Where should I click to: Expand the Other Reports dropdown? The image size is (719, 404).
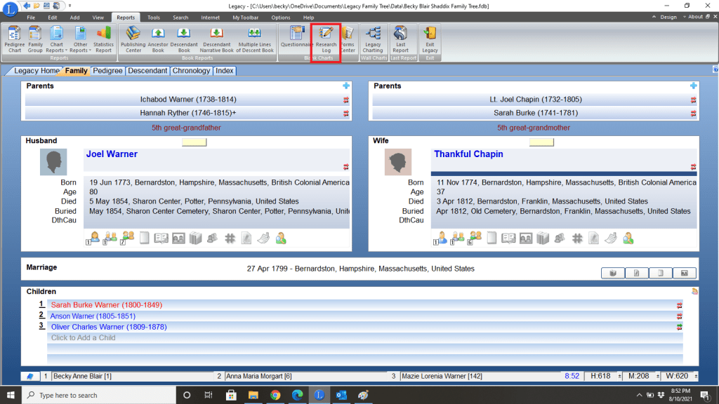tap(80, 42)
